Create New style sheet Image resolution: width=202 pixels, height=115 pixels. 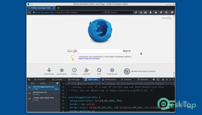point(33,83)
